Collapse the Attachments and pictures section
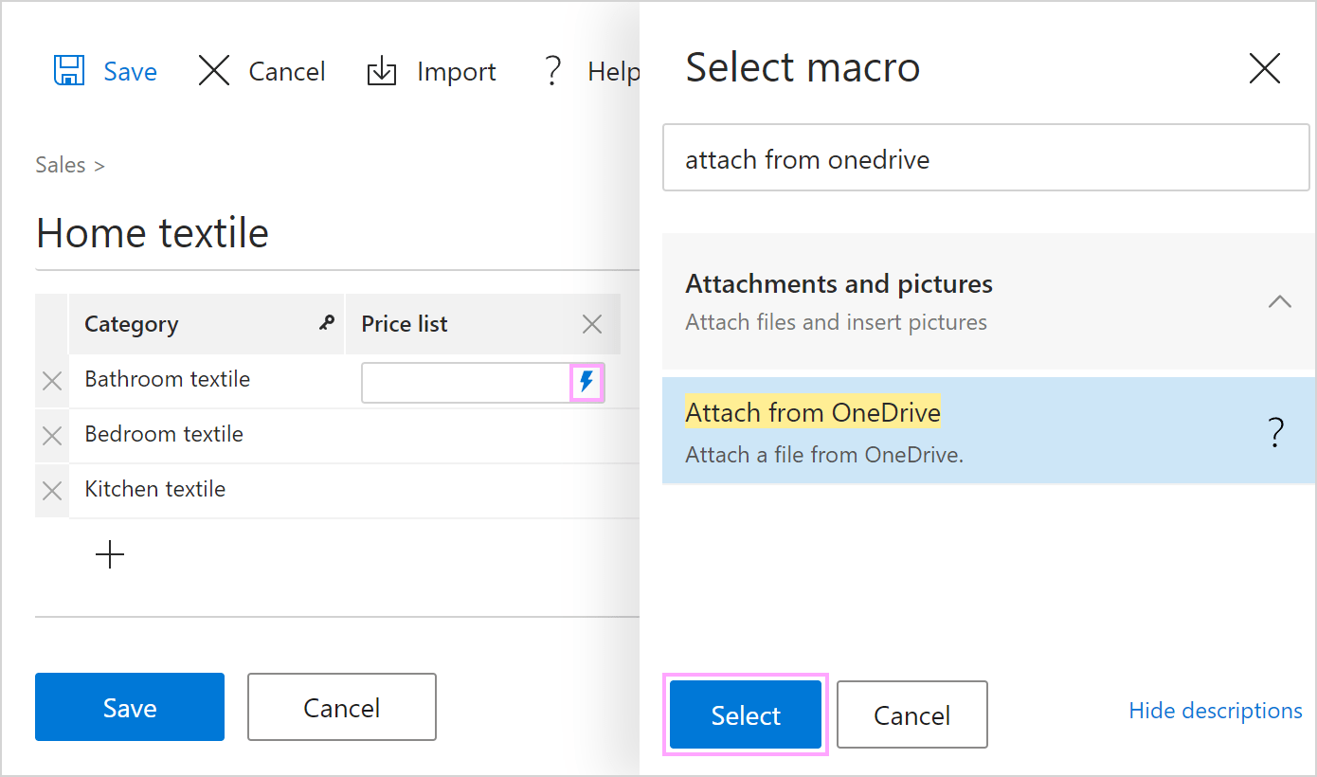The height and width of the screenshot is (777, 1317). click(1280, 301)
